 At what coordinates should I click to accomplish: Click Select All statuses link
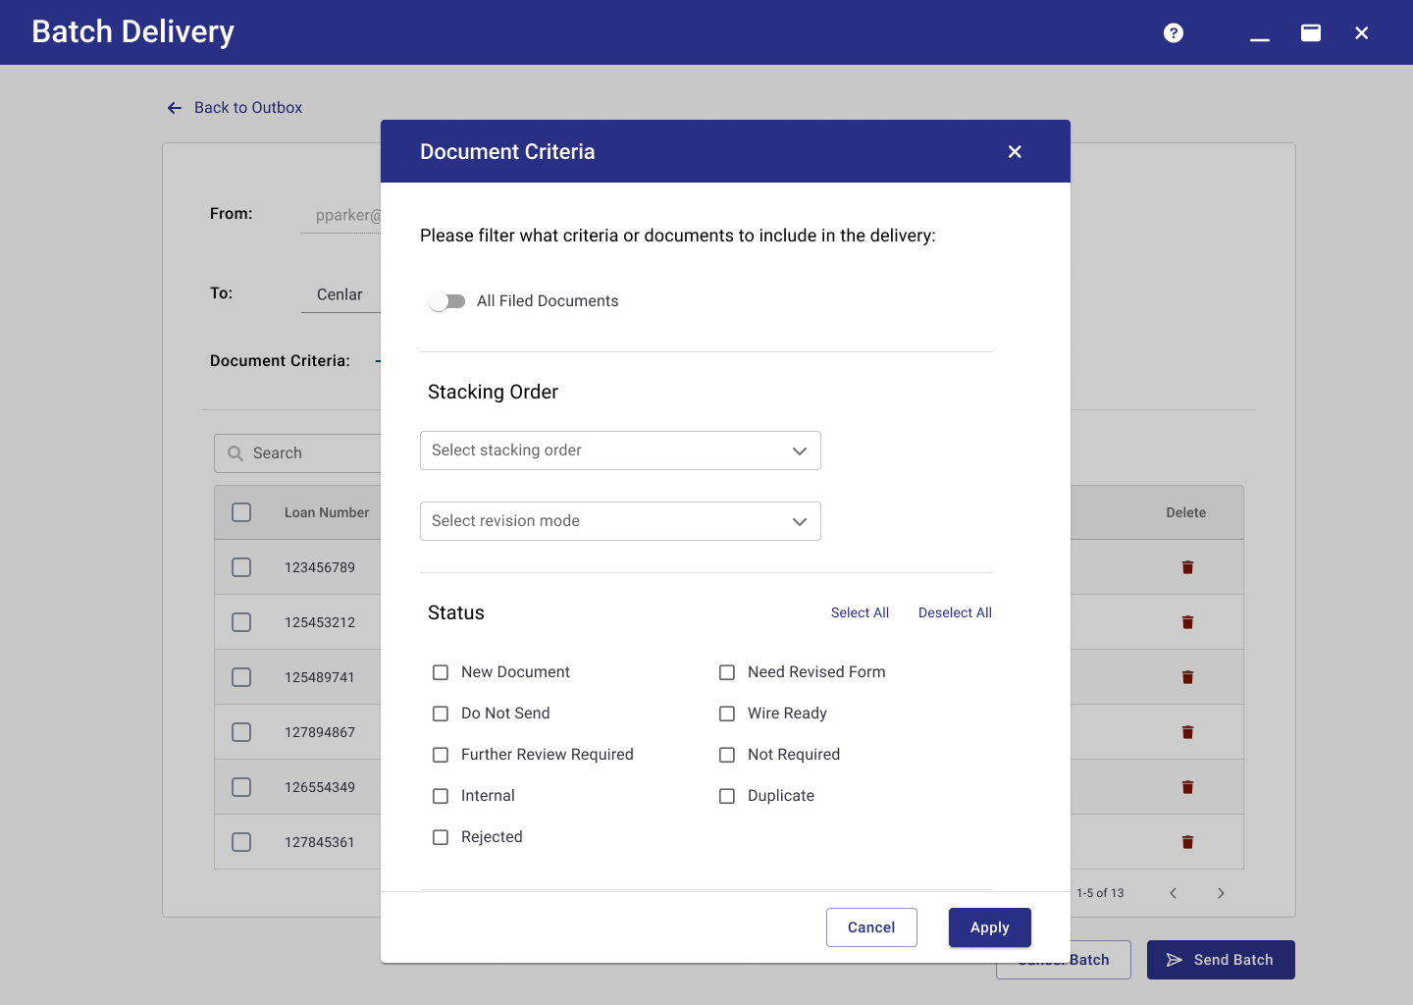coord(860,612)
